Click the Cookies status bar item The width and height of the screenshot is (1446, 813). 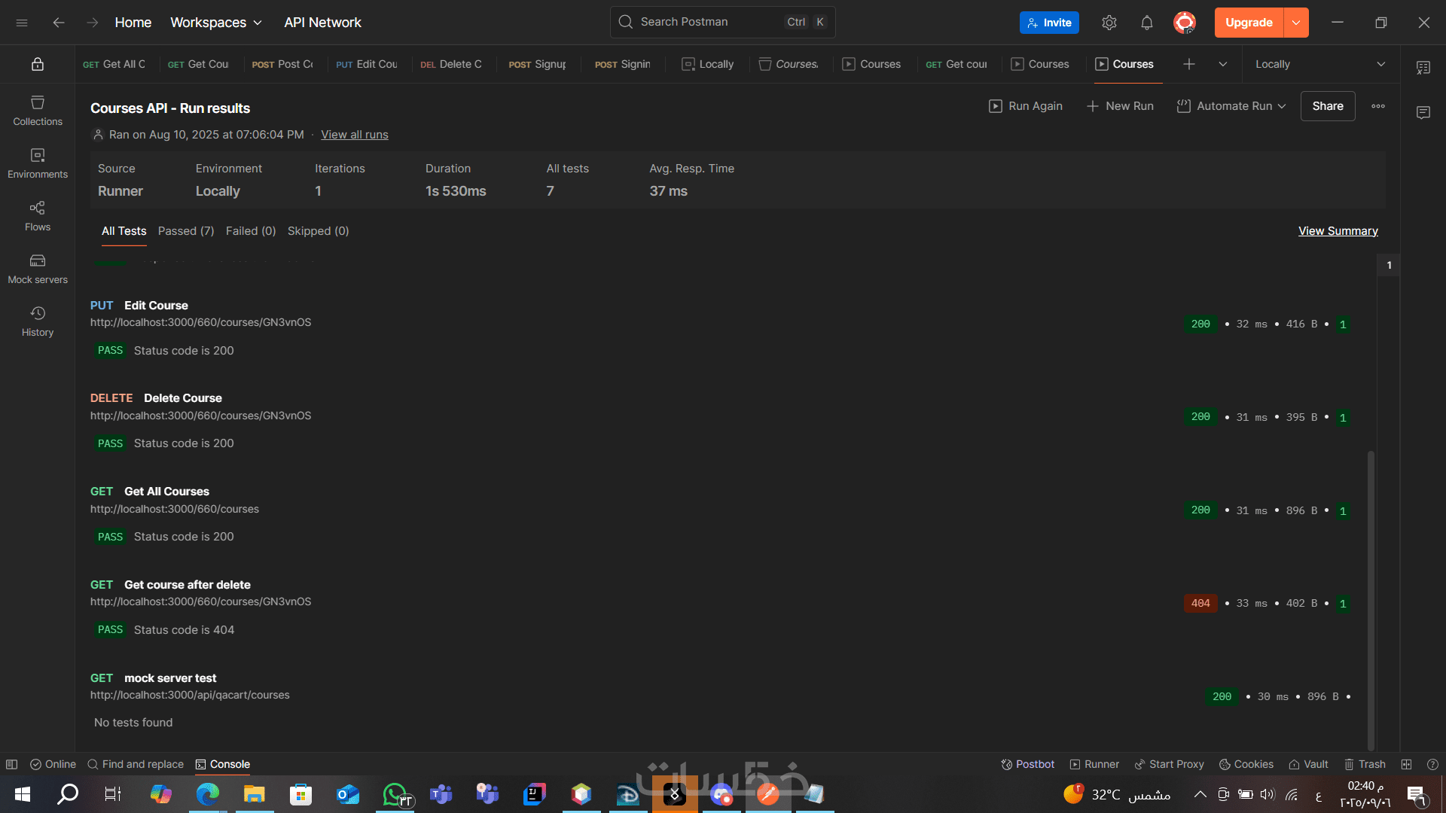(x=1246, y=764)
